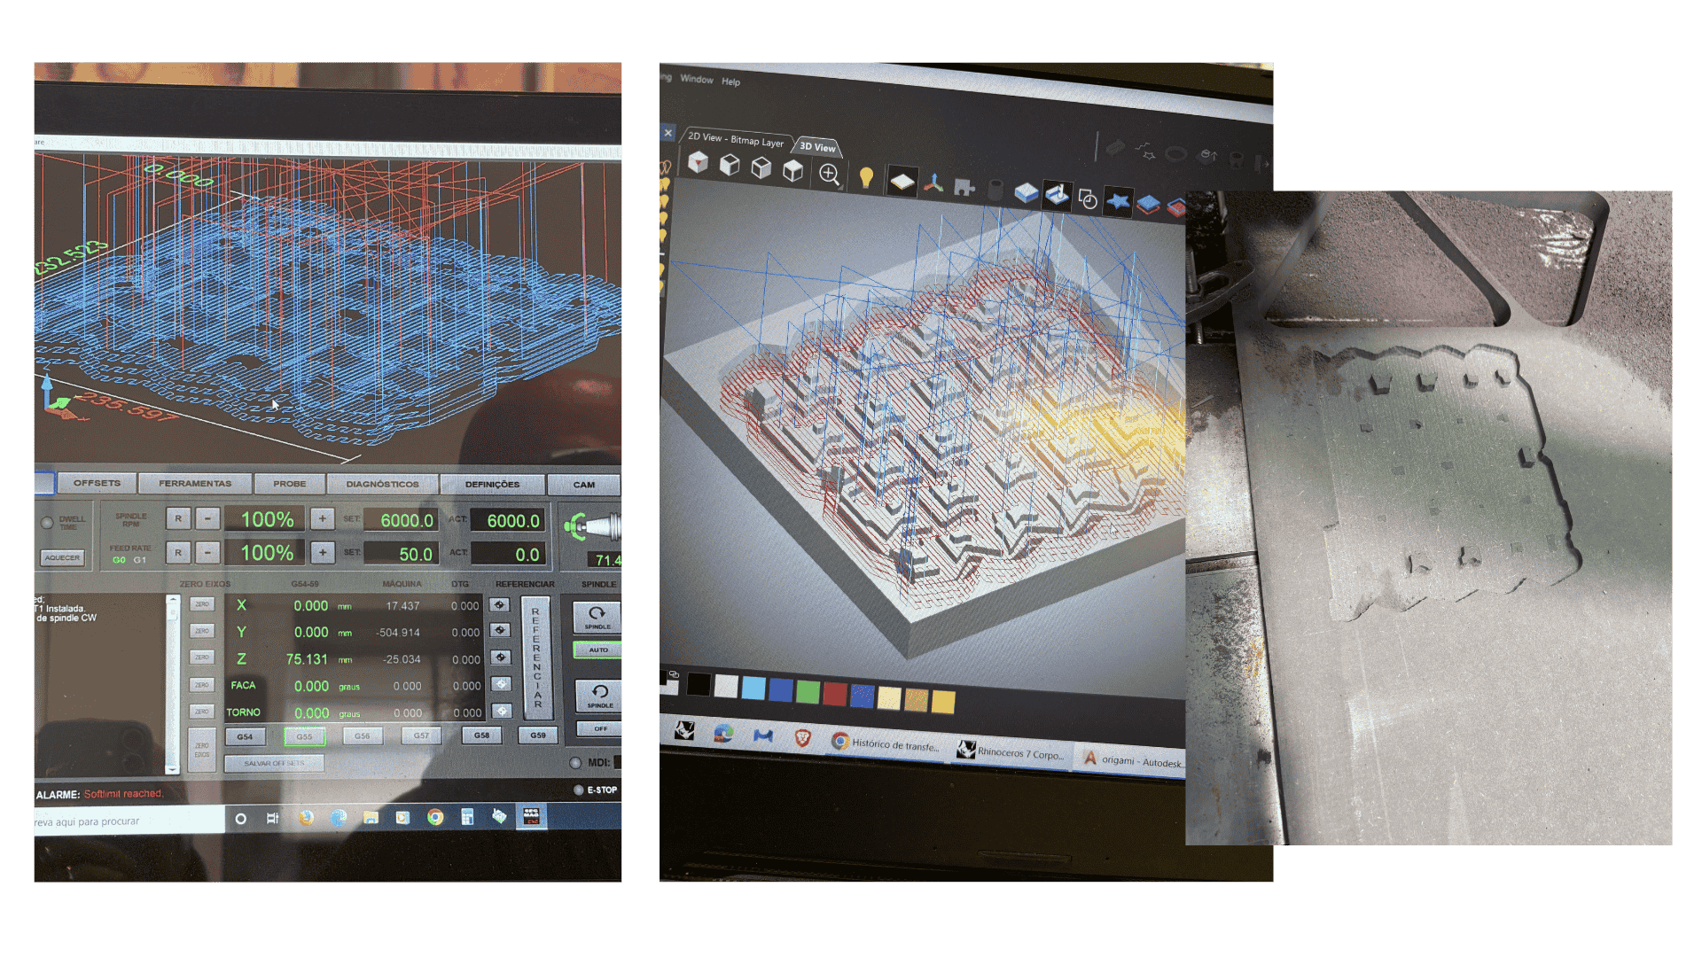
Task: Toggle the Dwell Time indicator
Action: 48,523
